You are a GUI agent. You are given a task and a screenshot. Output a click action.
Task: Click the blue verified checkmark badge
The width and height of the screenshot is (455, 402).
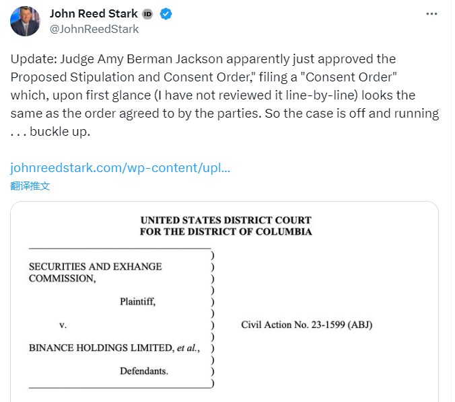pyautogui.click(x=166, y=14)
